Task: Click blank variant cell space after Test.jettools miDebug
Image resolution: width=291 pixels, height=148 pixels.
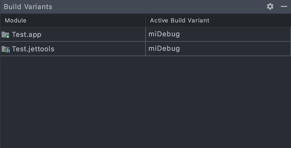Action: pyautogui.click(x=235, y=49)
